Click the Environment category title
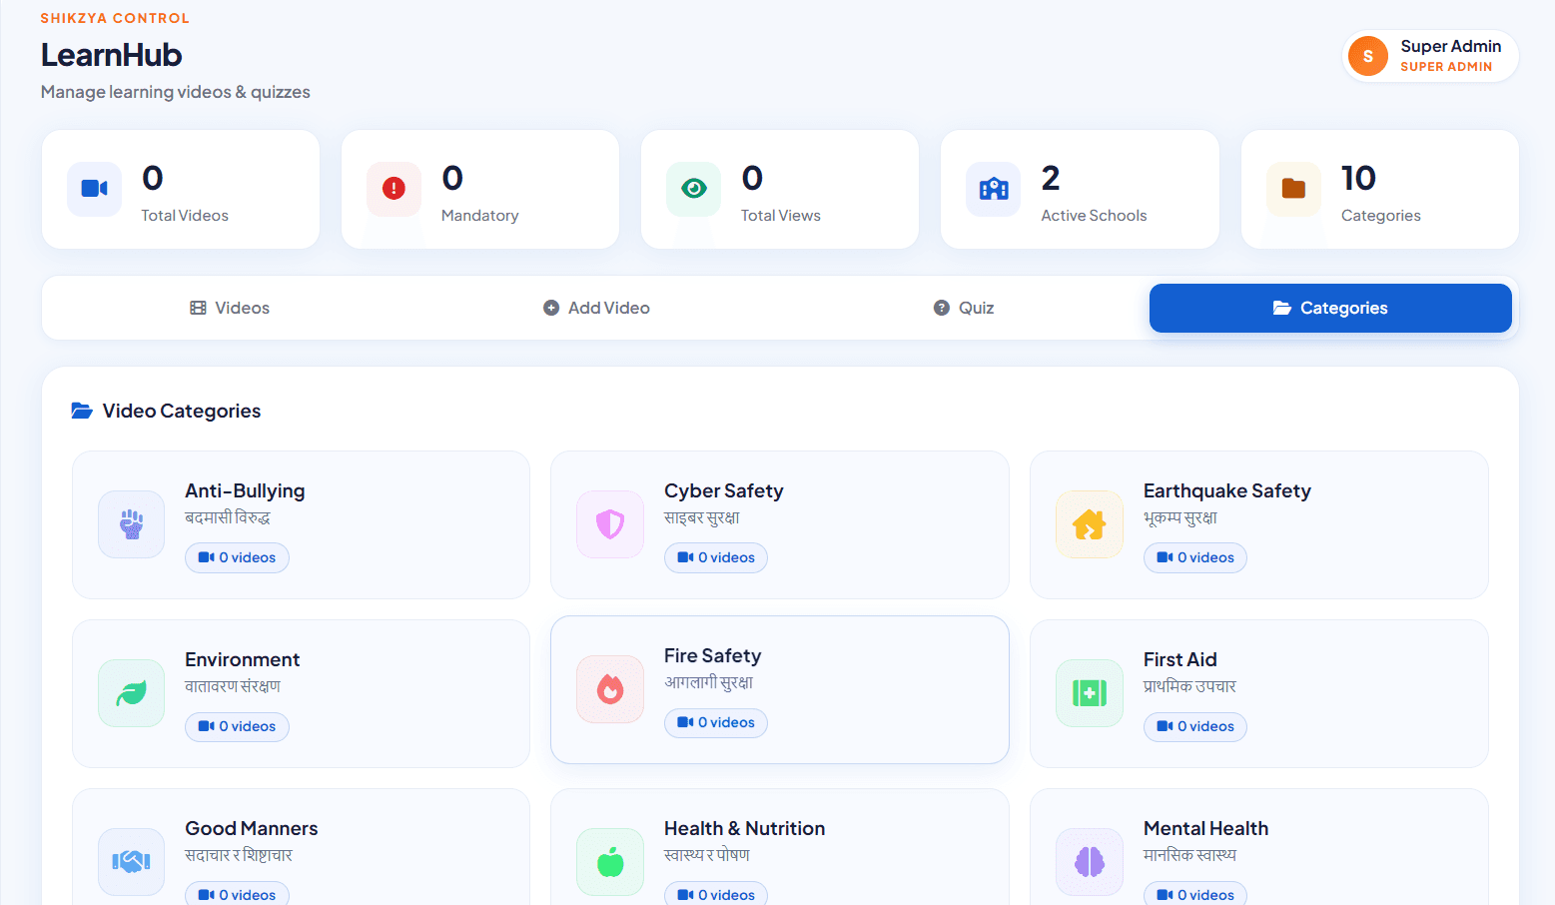The width and height of the screenshot is (1555, 905). point(242,659)
